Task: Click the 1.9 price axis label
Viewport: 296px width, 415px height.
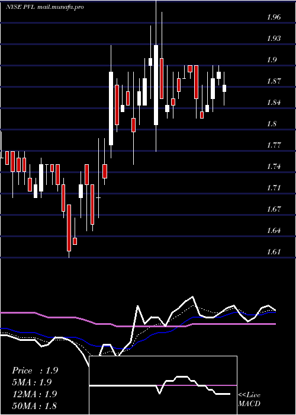Action: pos(272,60)
